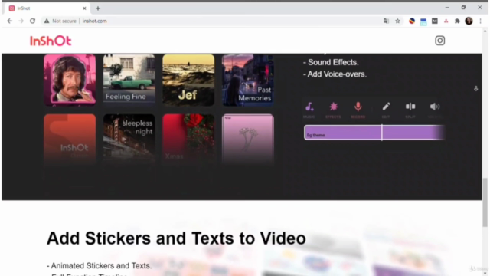Restore down the Chrome window
This screenshot has width=490, height=276.
463,8
